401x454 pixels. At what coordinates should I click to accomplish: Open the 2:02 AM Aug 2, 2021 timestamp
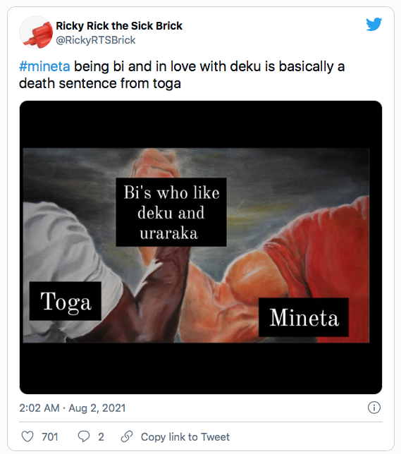click(73, 408)
